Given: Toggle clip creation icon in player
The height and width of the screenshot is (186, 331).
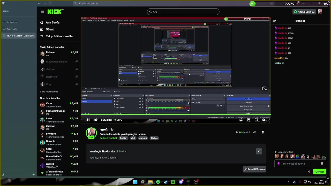Looking at the screenshot, I should pos(241,120).
